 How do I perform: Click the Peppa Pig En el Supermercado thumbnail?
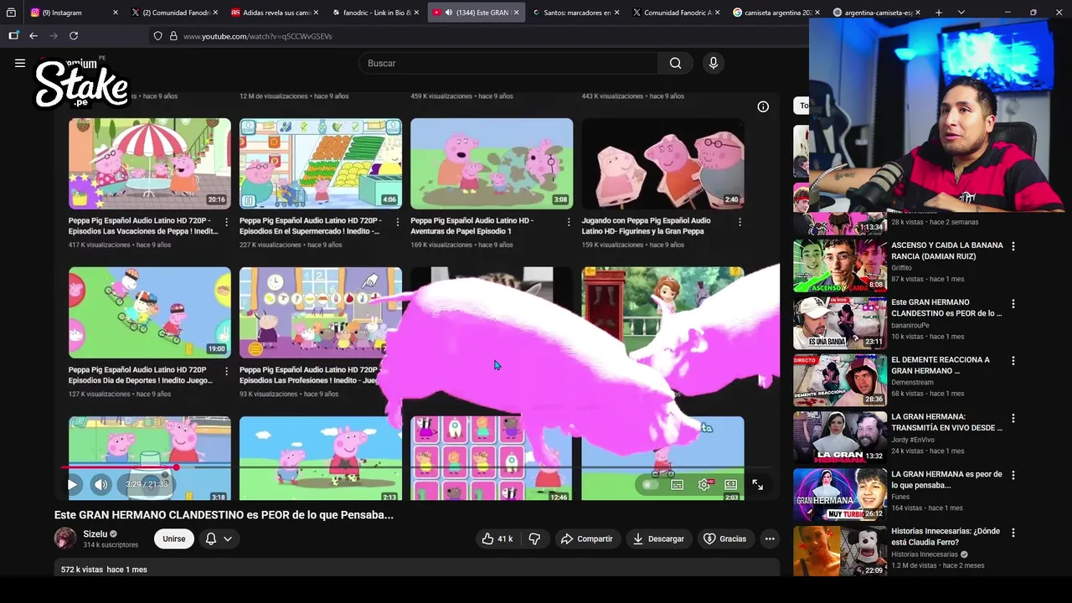pyautogui.click(x=321, y=163)
